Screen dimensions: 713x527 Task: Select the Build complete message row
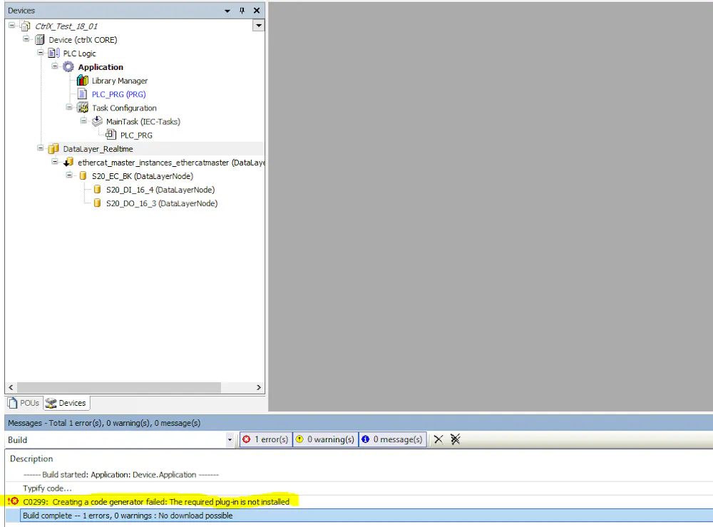pyautogui.click(x=366, y=516)
